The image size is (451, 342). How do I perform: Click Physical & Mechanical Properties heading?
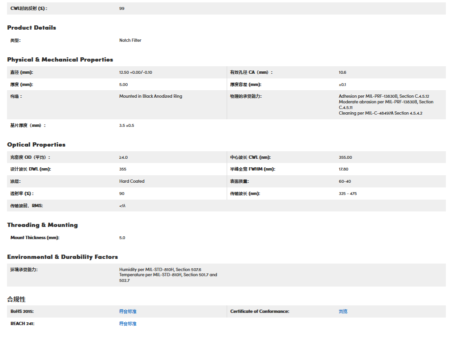pyautogui.click(x=60, y=60)
